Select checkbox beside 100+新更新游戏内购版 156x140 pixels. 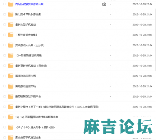coord(4,55)
